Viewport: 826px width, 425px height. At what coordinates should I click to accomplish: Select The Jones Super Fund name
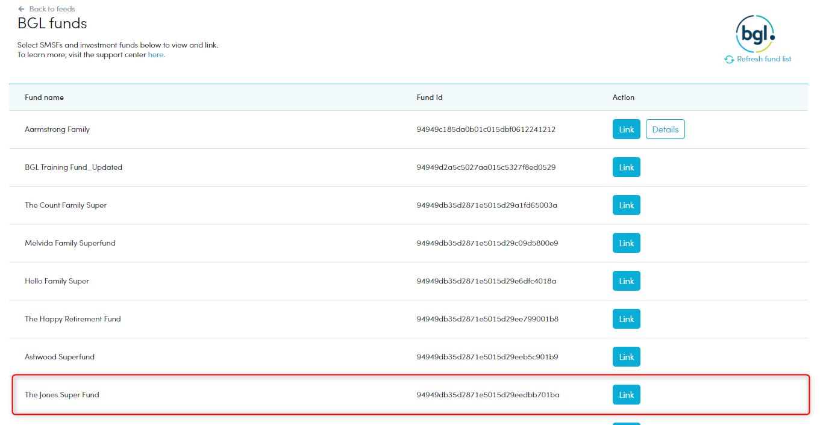coord(62,395)
